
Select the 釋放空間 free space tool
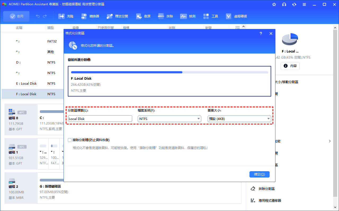pos(110,16)
